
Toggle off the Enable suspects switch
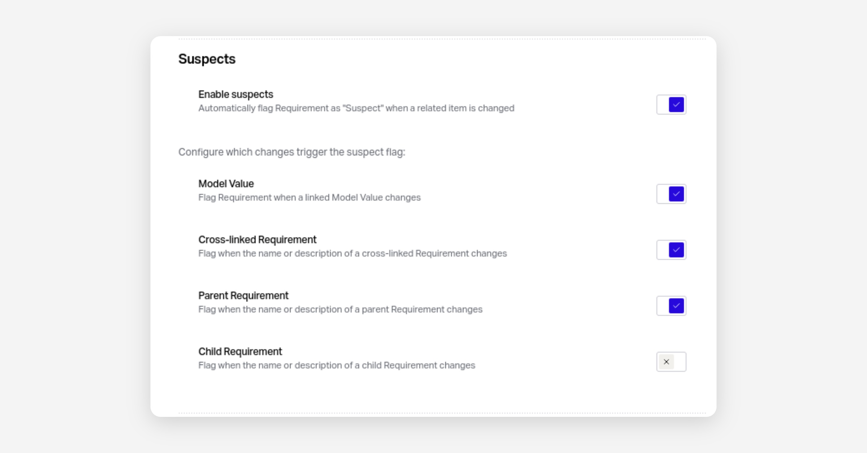click(x=671, y=105)
